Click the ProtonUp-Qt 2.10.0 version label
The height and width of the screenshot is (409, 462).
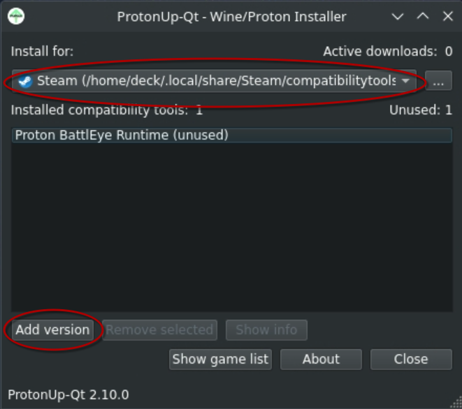coord(68,394)
